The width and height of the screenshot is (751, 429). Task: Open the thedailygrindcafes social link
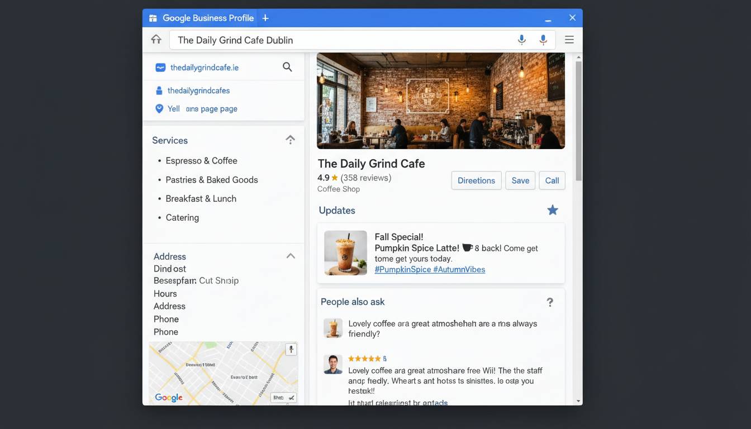[x=198, y=90]
